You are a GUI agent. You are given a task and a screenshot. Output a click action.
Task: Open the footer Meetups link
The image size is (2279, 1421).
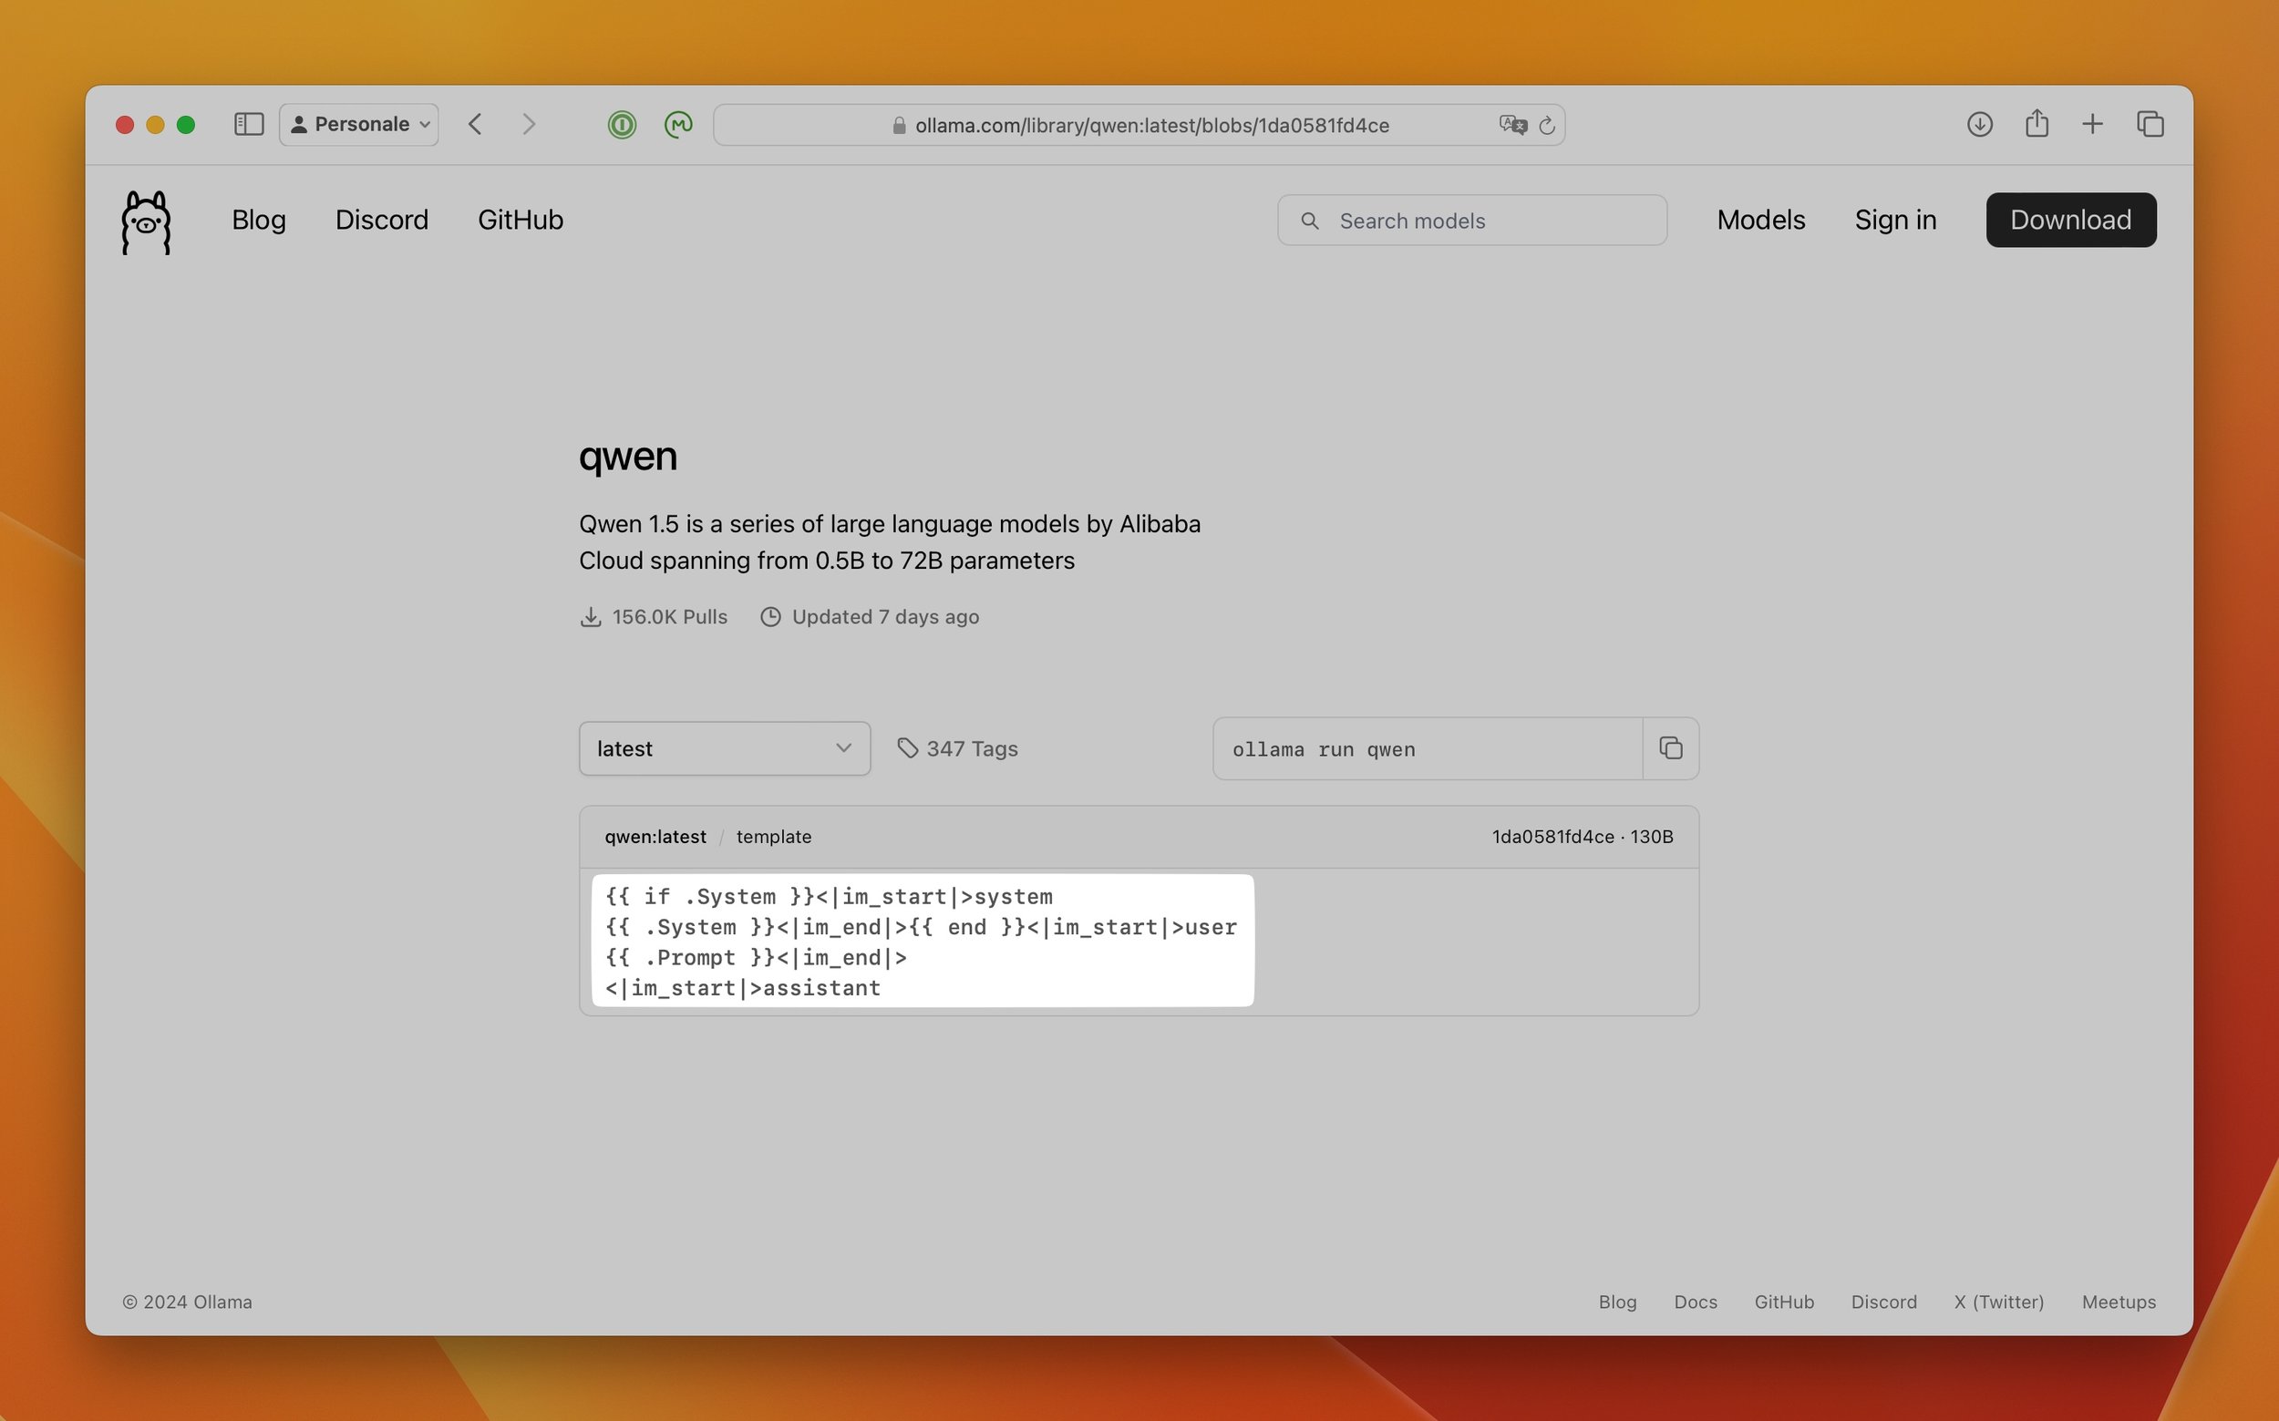[x=2119, y=1302]
